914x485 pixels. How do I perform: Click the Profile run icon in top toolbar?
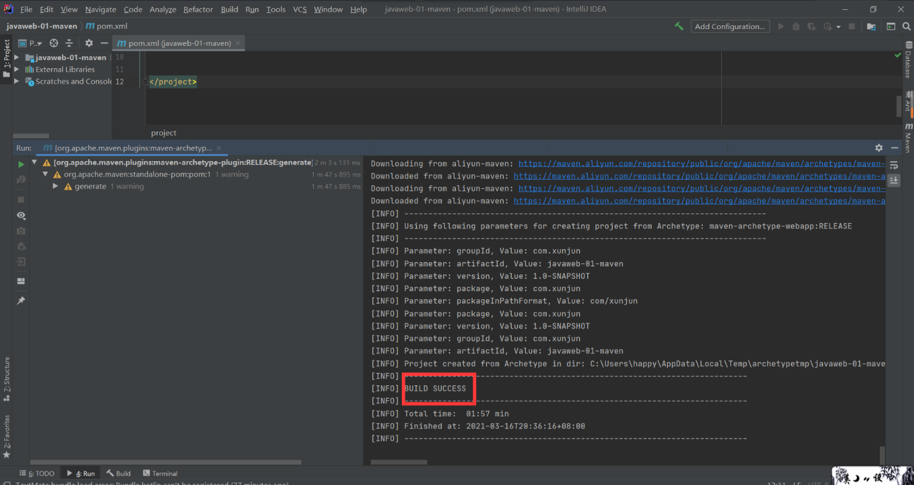point(827,27)
